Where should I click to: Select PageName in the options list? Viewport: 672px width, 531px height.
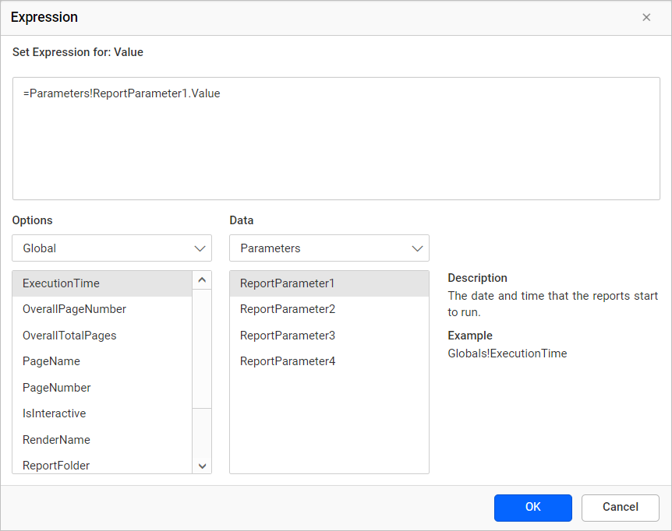point(102,361)
